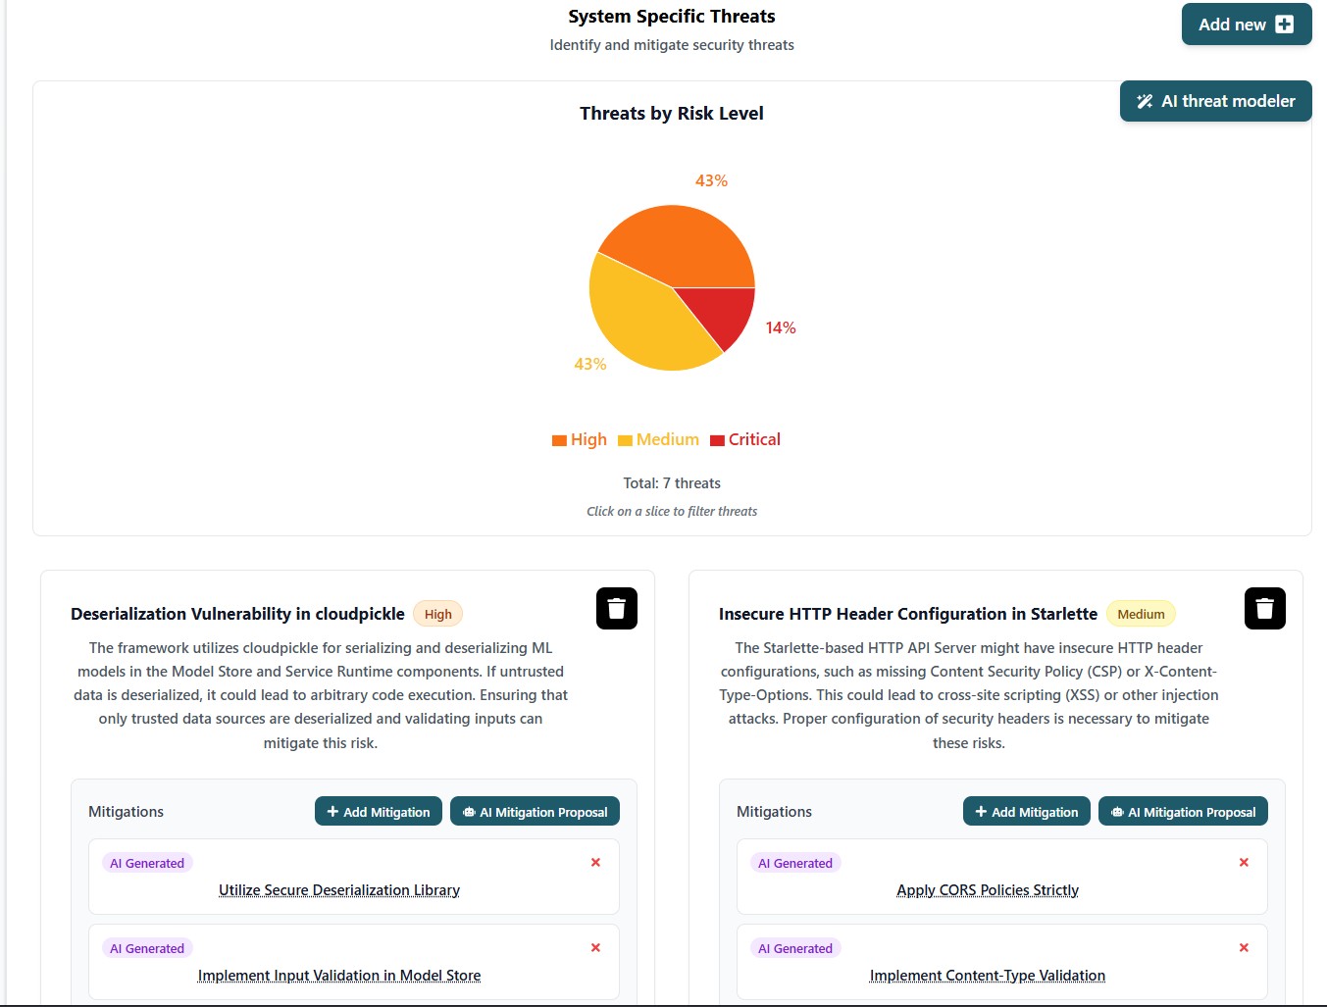1327x1007 pixels.
Task: Remove the Implement Content-Type Validation mitigation
Action: tap(1244, 947)
